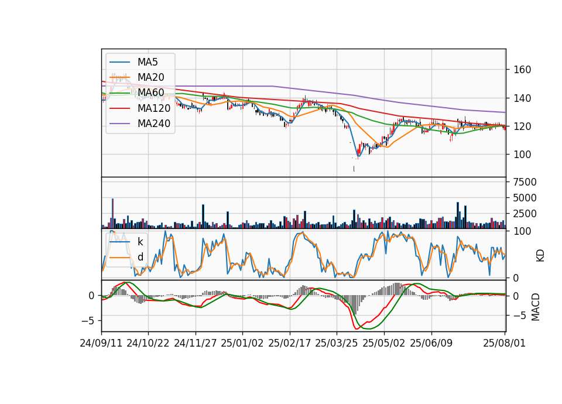Click the MA60 legend label
Image resolution: width=562 pixels, height=404 pixels.
(150, 93)
